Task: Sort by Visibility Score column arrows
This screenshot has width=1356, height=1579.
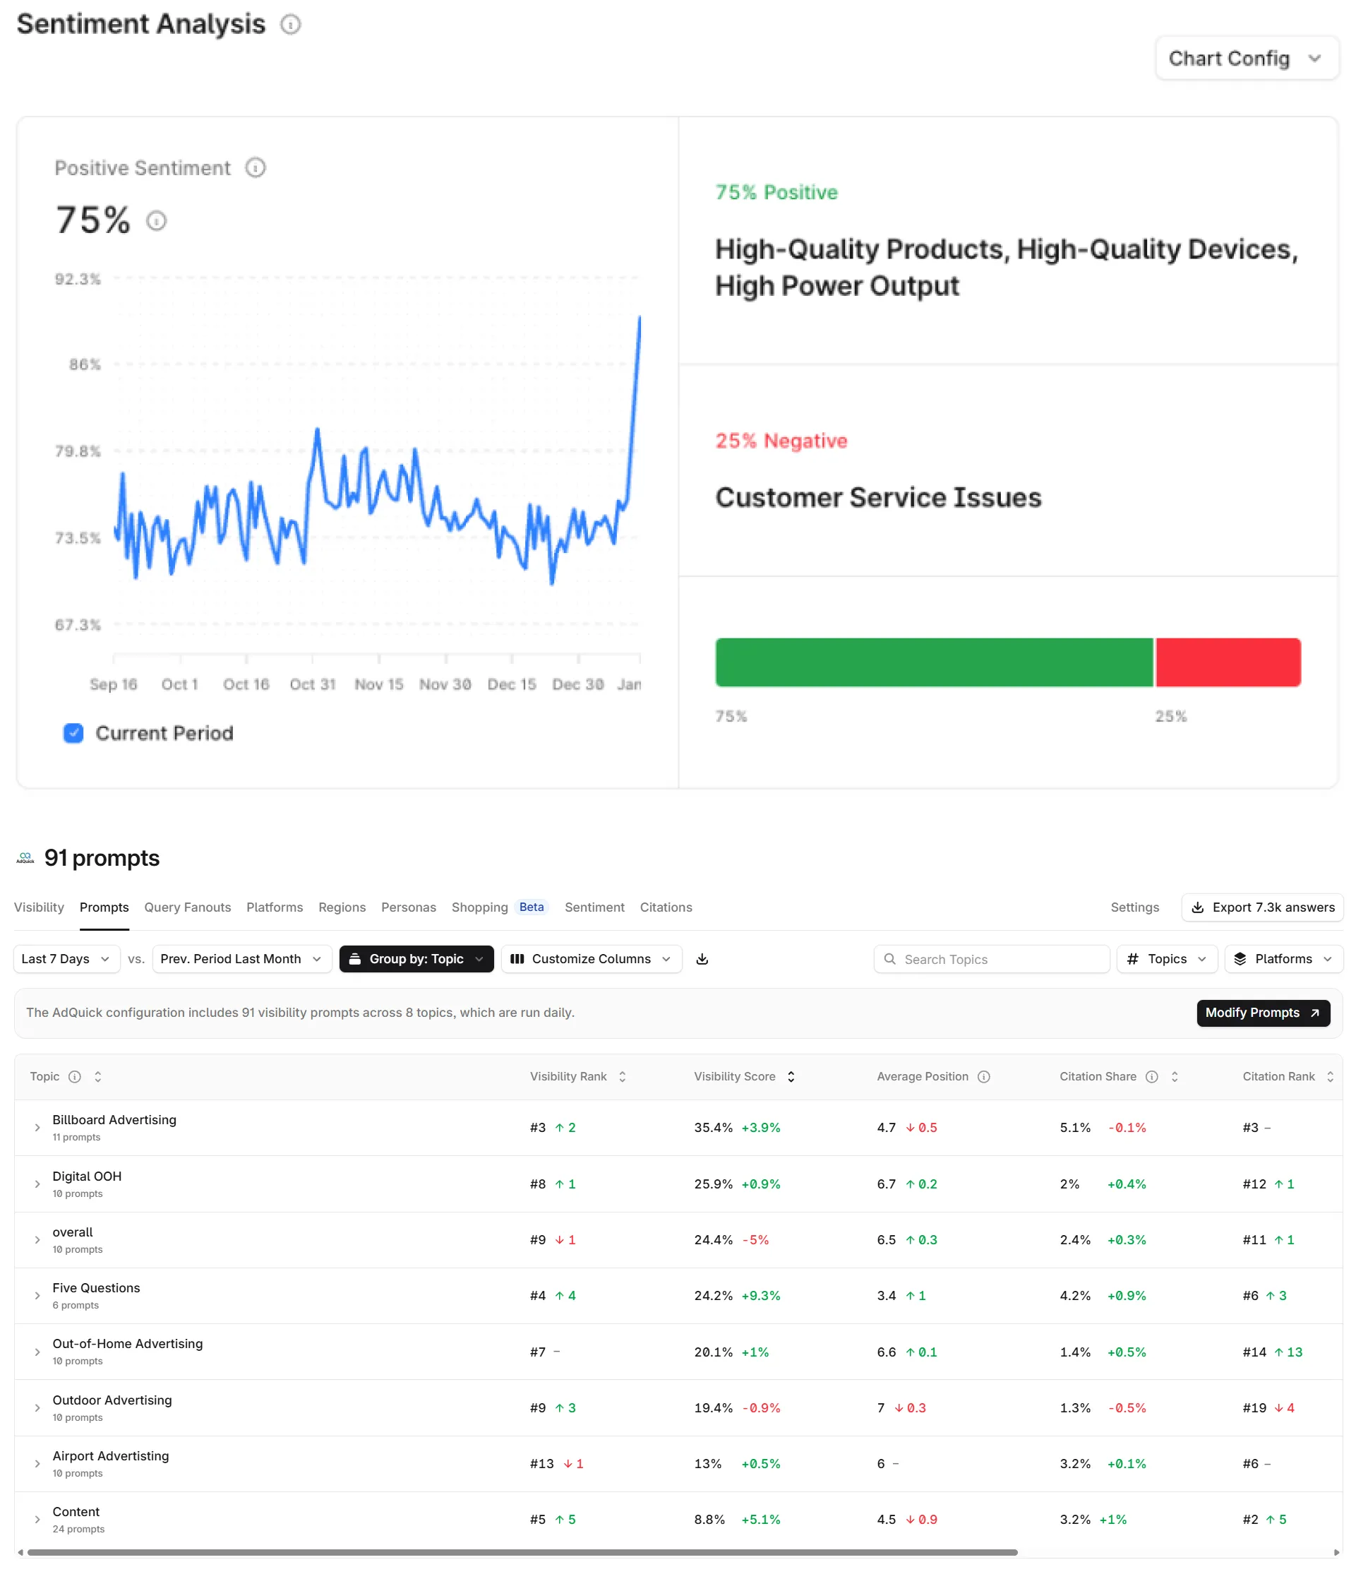Action: tap(791, 1076)
